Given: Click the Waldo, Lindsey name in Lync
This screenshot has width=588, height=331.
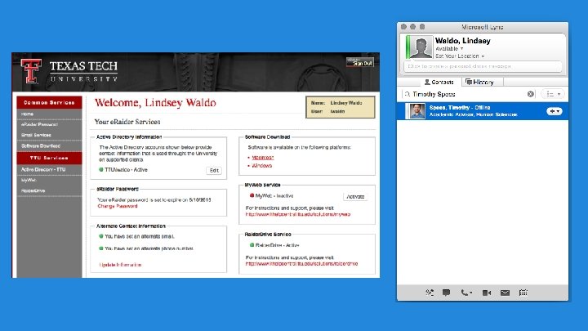Looking at the screenshot, I should (463, 41).
